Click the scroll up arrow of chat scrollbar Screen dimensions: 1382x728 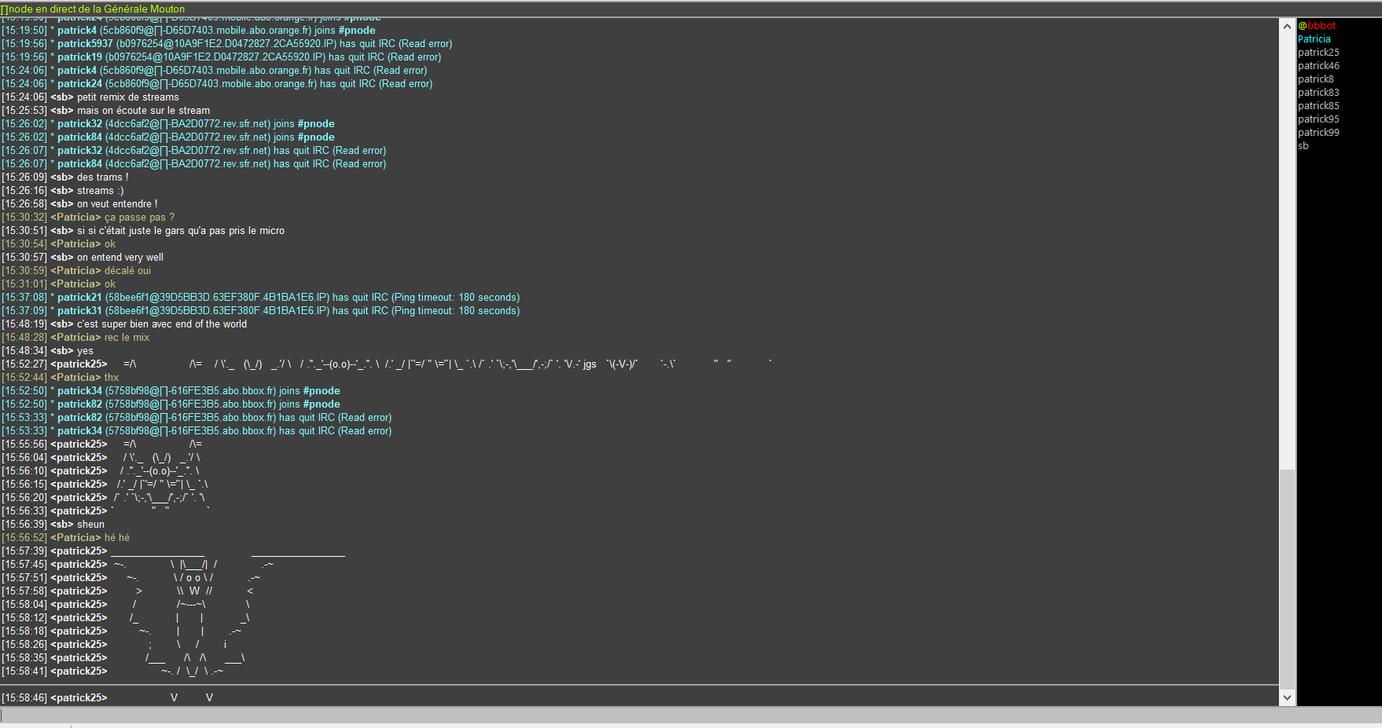point(1287,26)
